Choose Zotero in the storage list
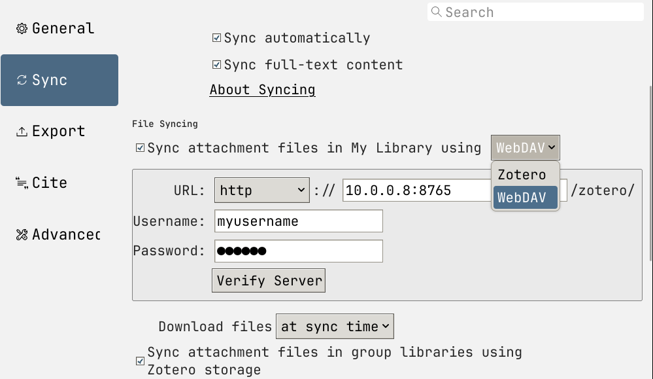The image size is (653, 379). coord(525,175)
